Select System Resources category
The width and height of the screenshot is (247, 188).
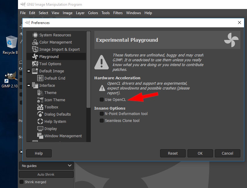click(56, 35)
